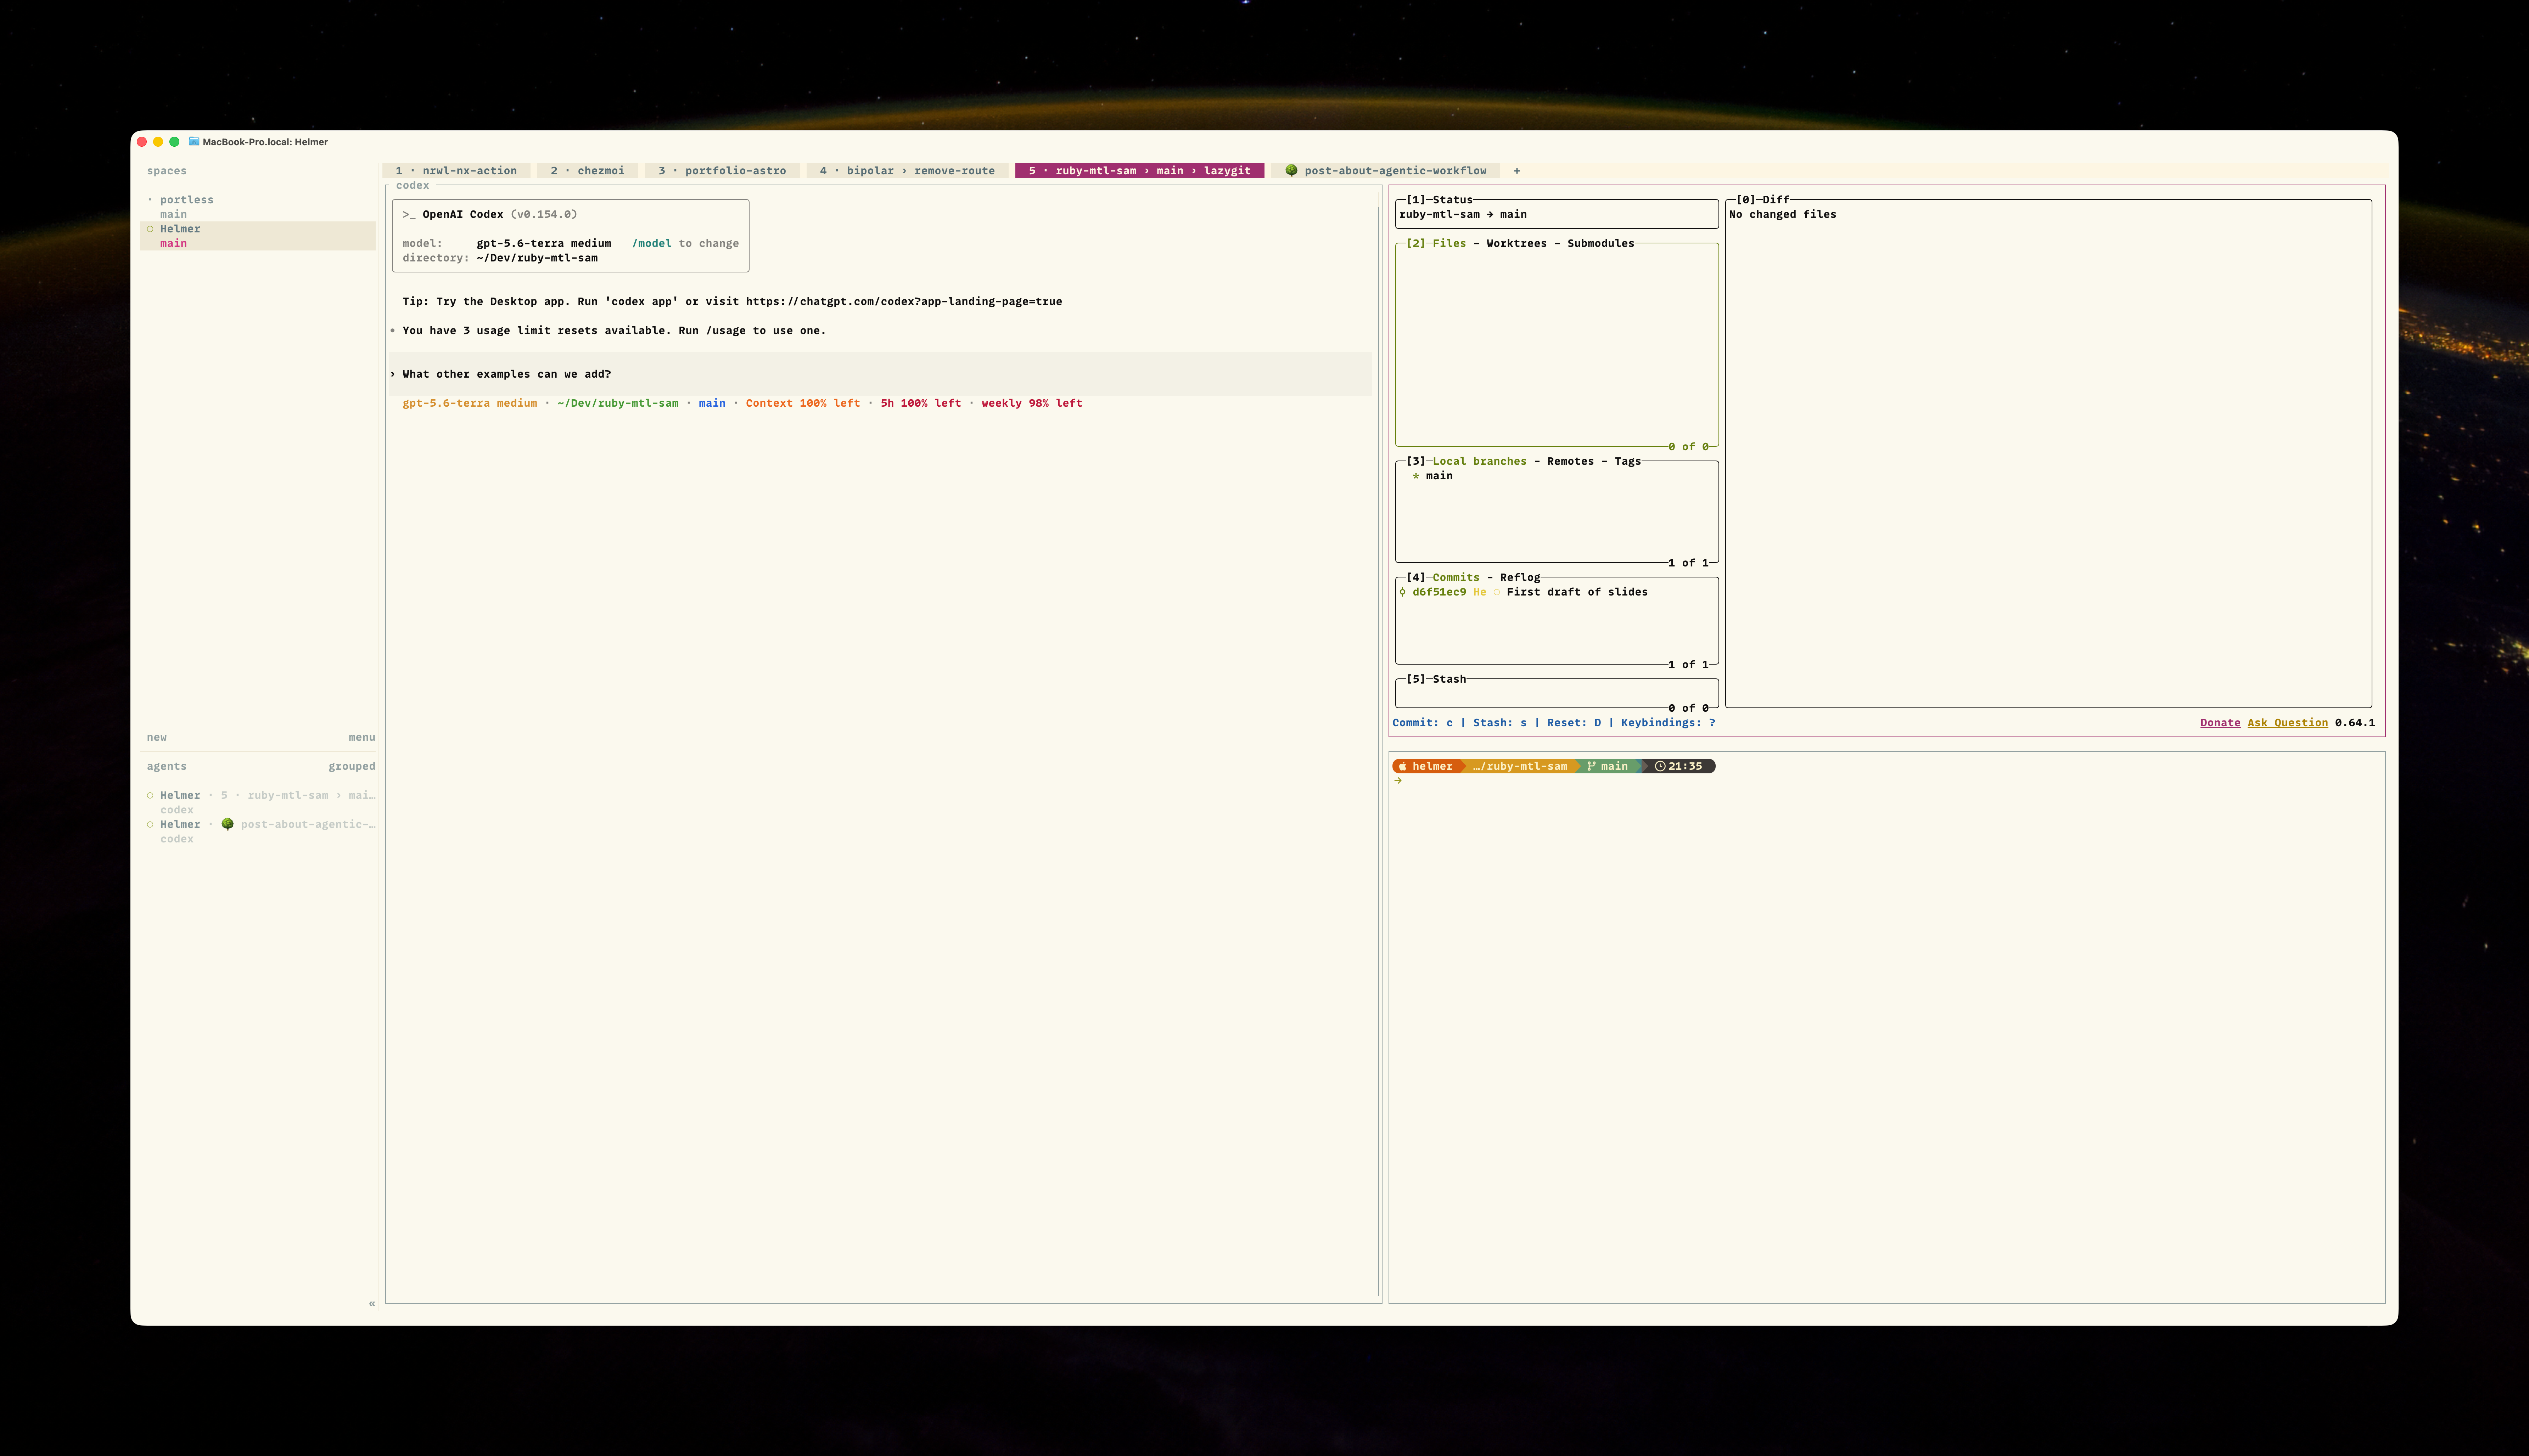
Task: Click Ask Question link in lazygit
Action: point(2288,723)
